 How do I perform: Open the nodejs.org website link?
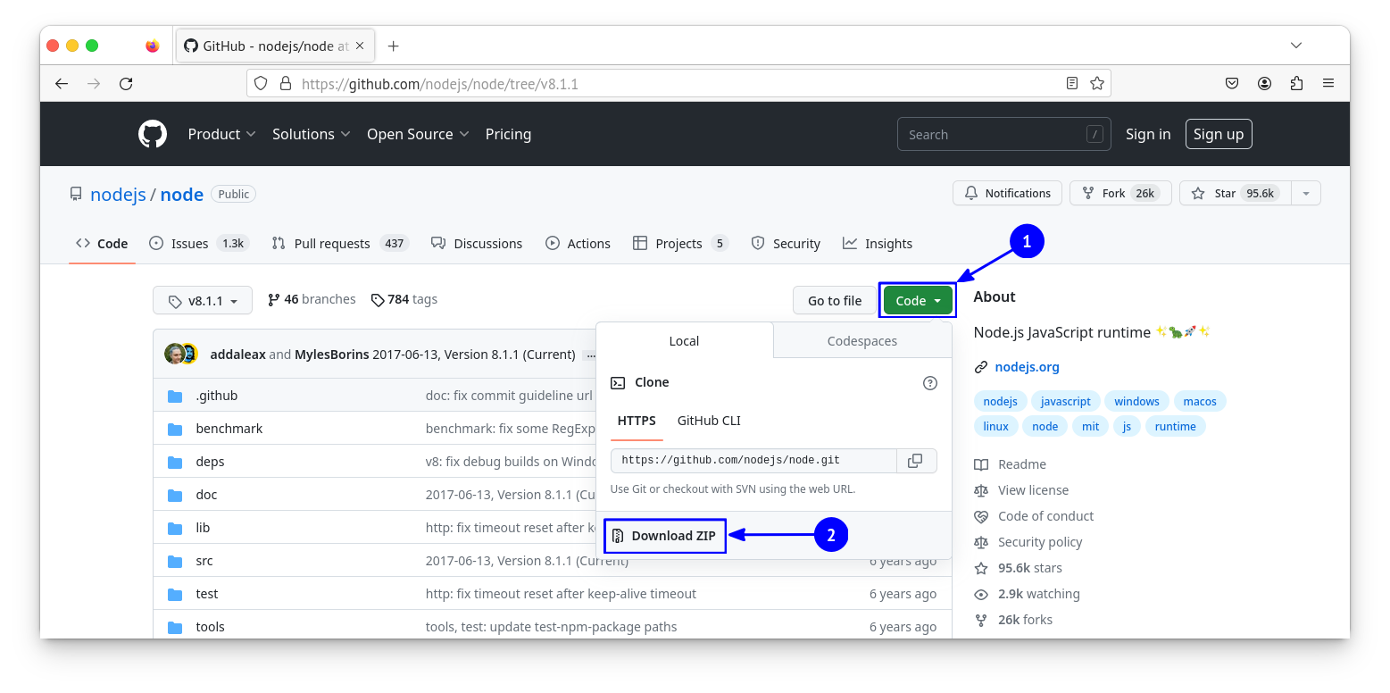tap(1027, 367)
